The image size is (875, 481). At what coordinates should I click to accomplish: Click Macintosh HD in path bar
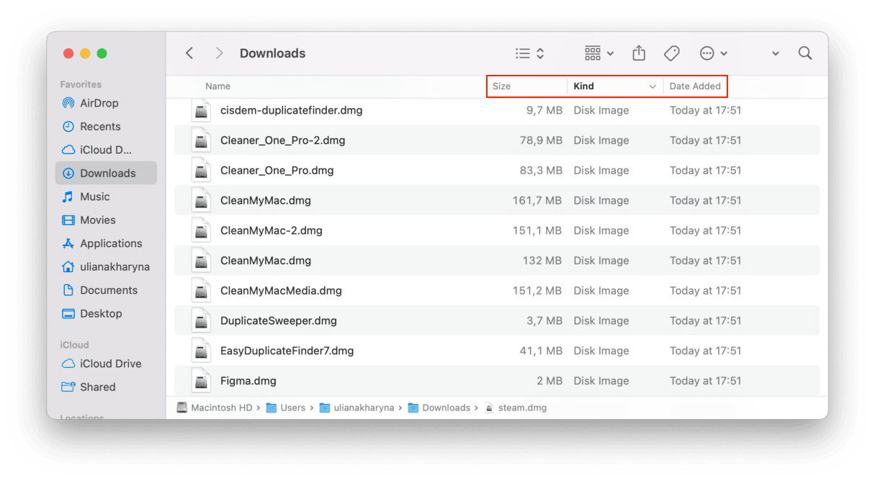point(215,408)
